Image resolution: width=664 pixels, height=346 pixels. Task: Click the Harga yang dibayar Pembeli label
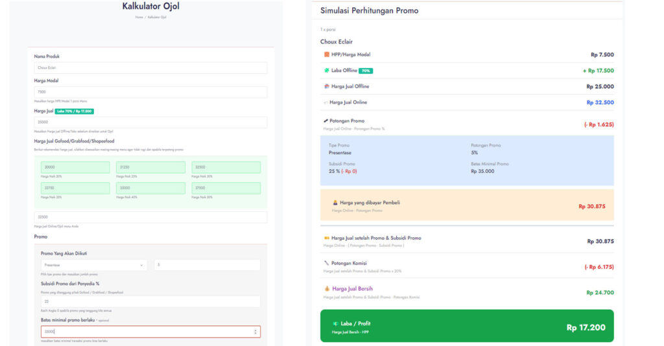coord(370,203)
